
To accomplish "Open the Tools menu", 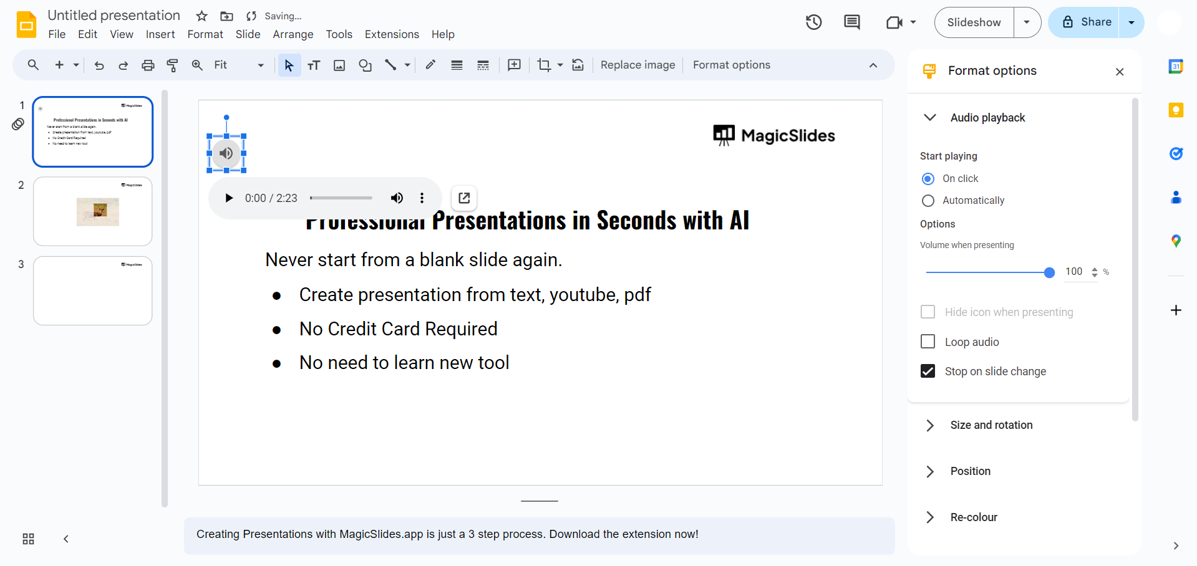I will click(339, 34).
